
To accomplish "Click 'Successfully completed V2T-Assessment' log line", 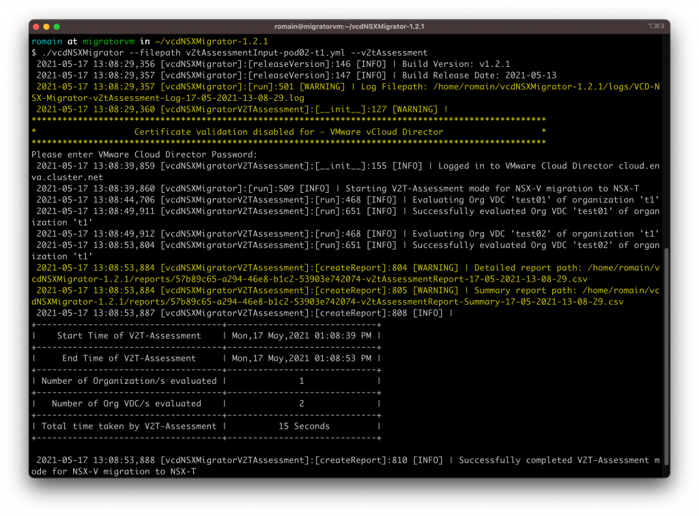I will 345,466.
